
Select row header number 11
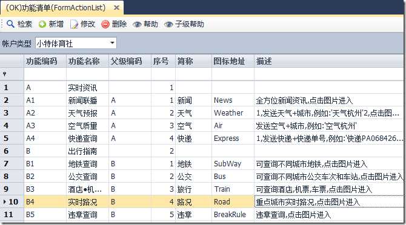click(x=12, y=214)
